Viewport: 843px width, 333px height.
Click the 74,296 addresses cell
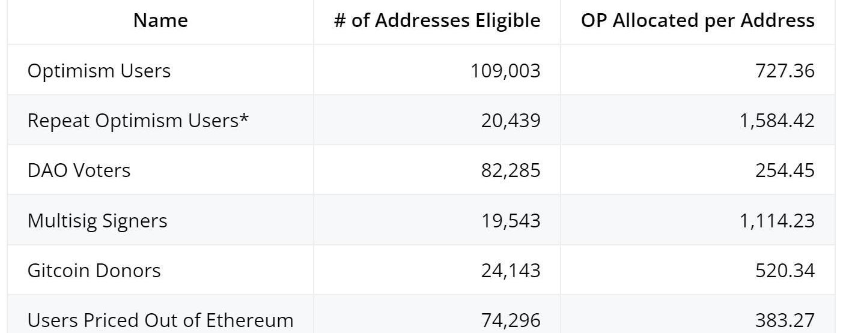(511, 320)
